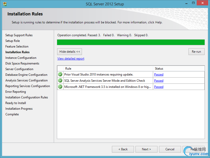Select Setup Support Rules step
This screenshot has width=210, height=158.
coord(19,35)
